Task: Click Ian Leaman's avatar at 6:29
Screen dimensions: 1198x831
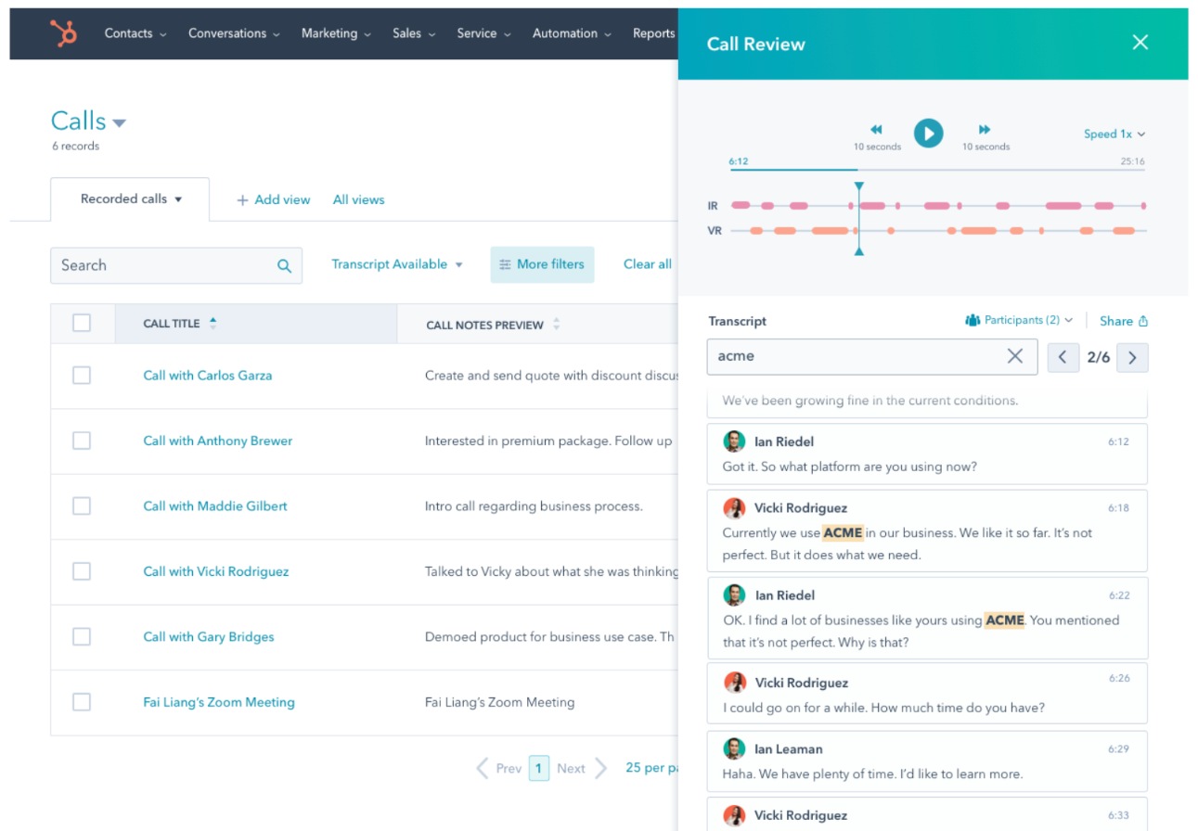Action: point(734,749)
